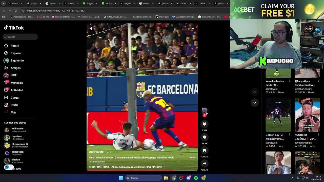Image resolution: width=324 pixels, height=182 pixels.
Task: Click the TikTok logo
Action: pyautogui.click(x=14, y=28)
